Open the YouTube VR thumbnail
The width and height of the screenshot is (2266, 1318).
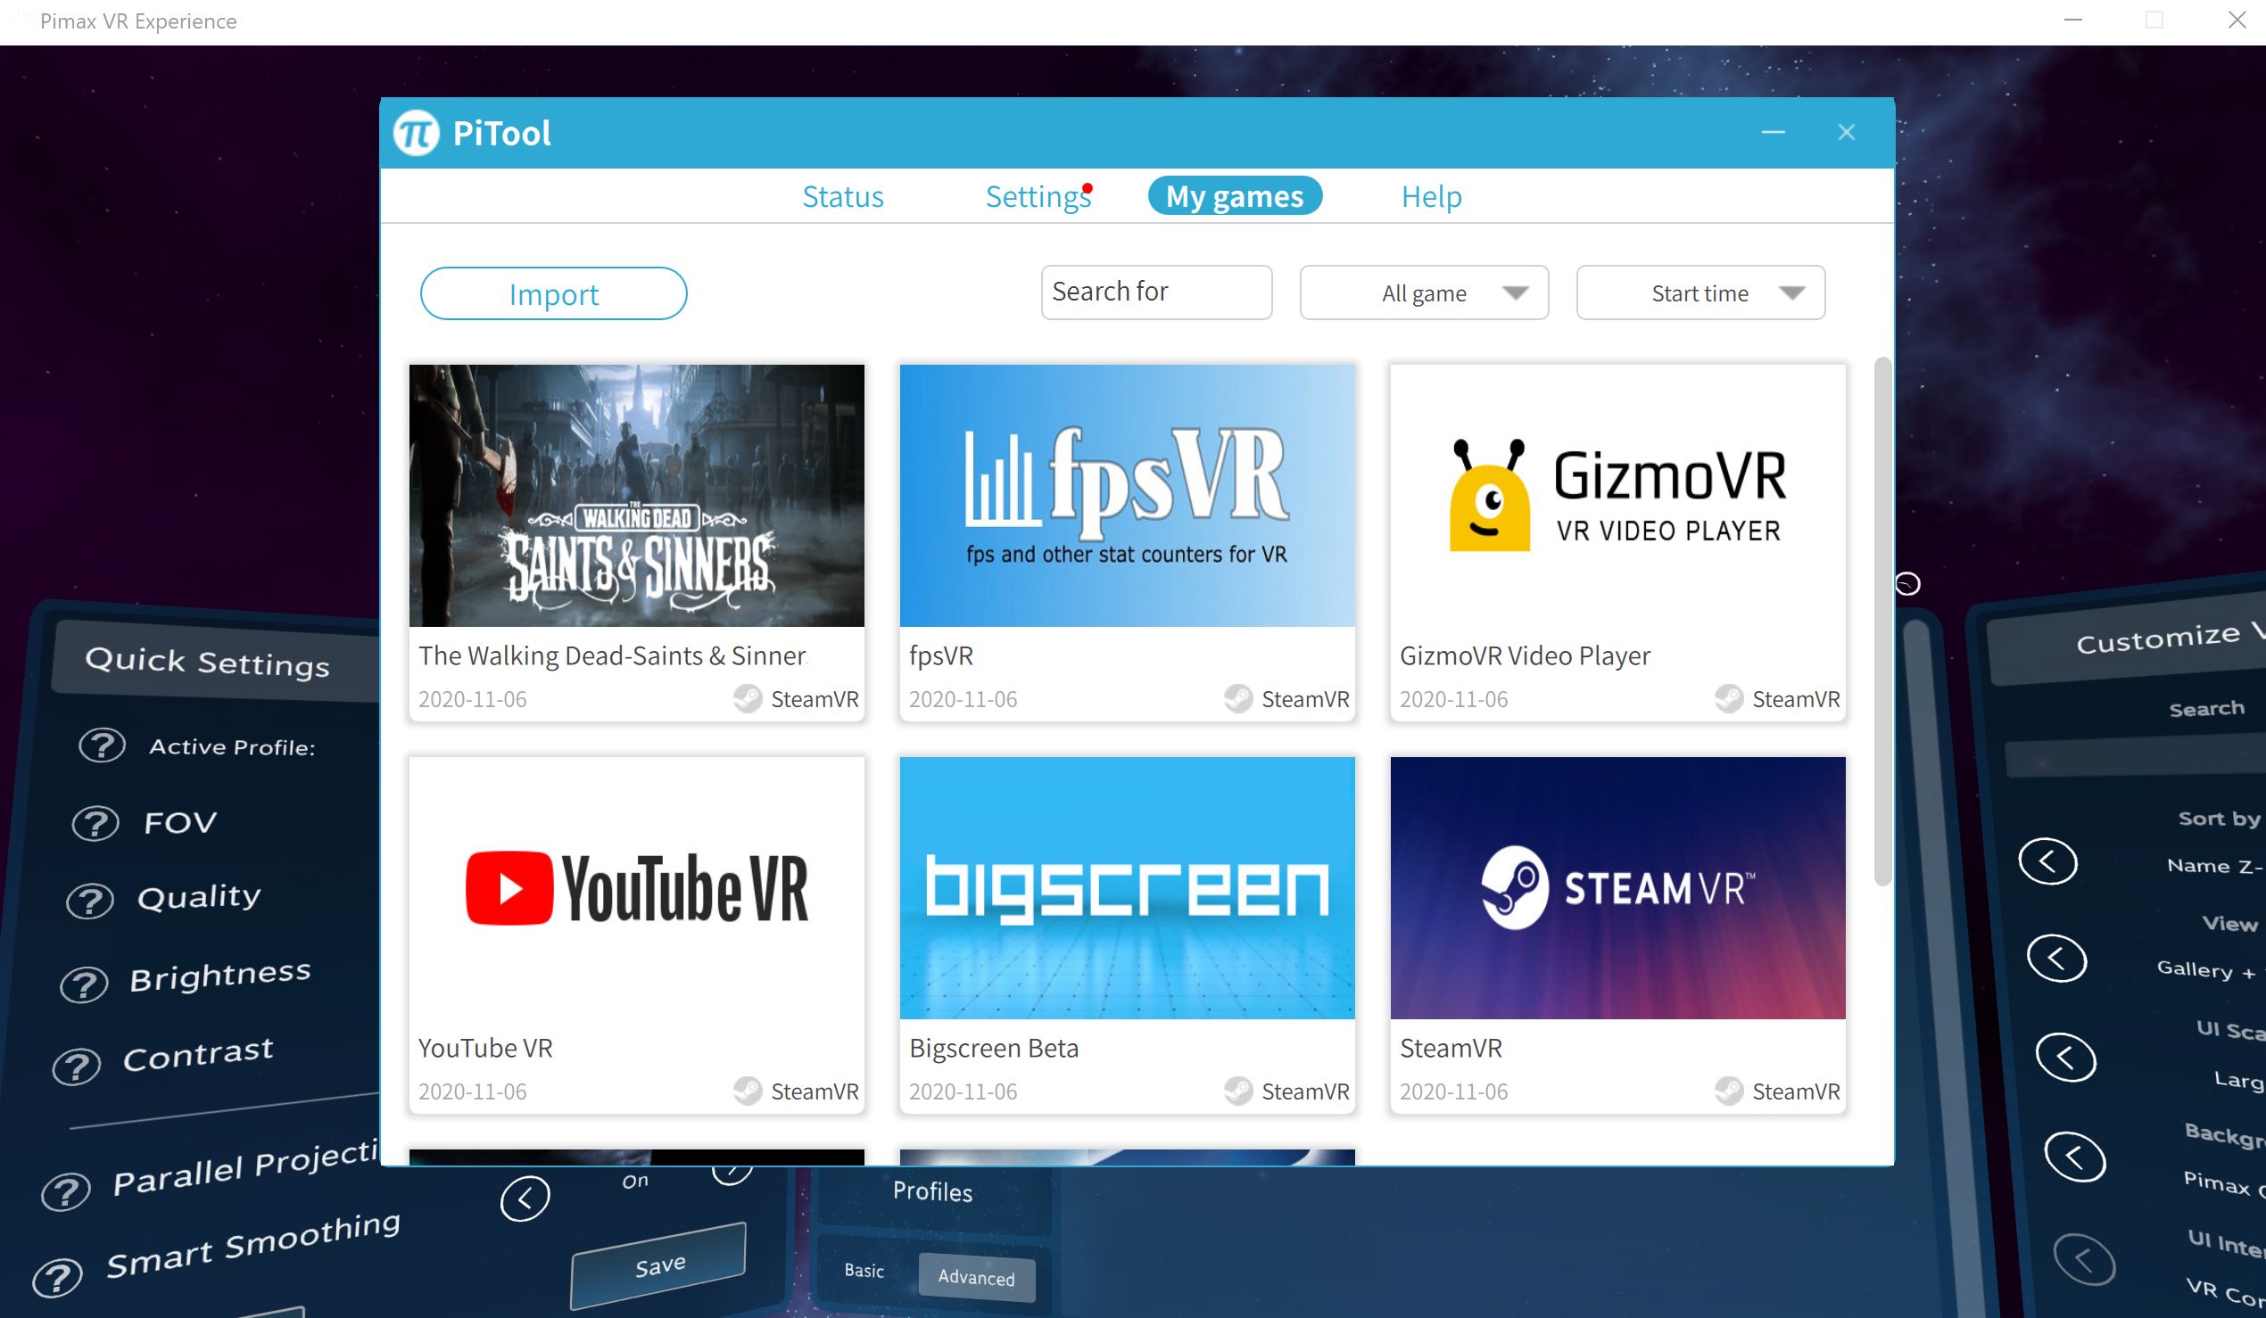click(x=637, y=887)
